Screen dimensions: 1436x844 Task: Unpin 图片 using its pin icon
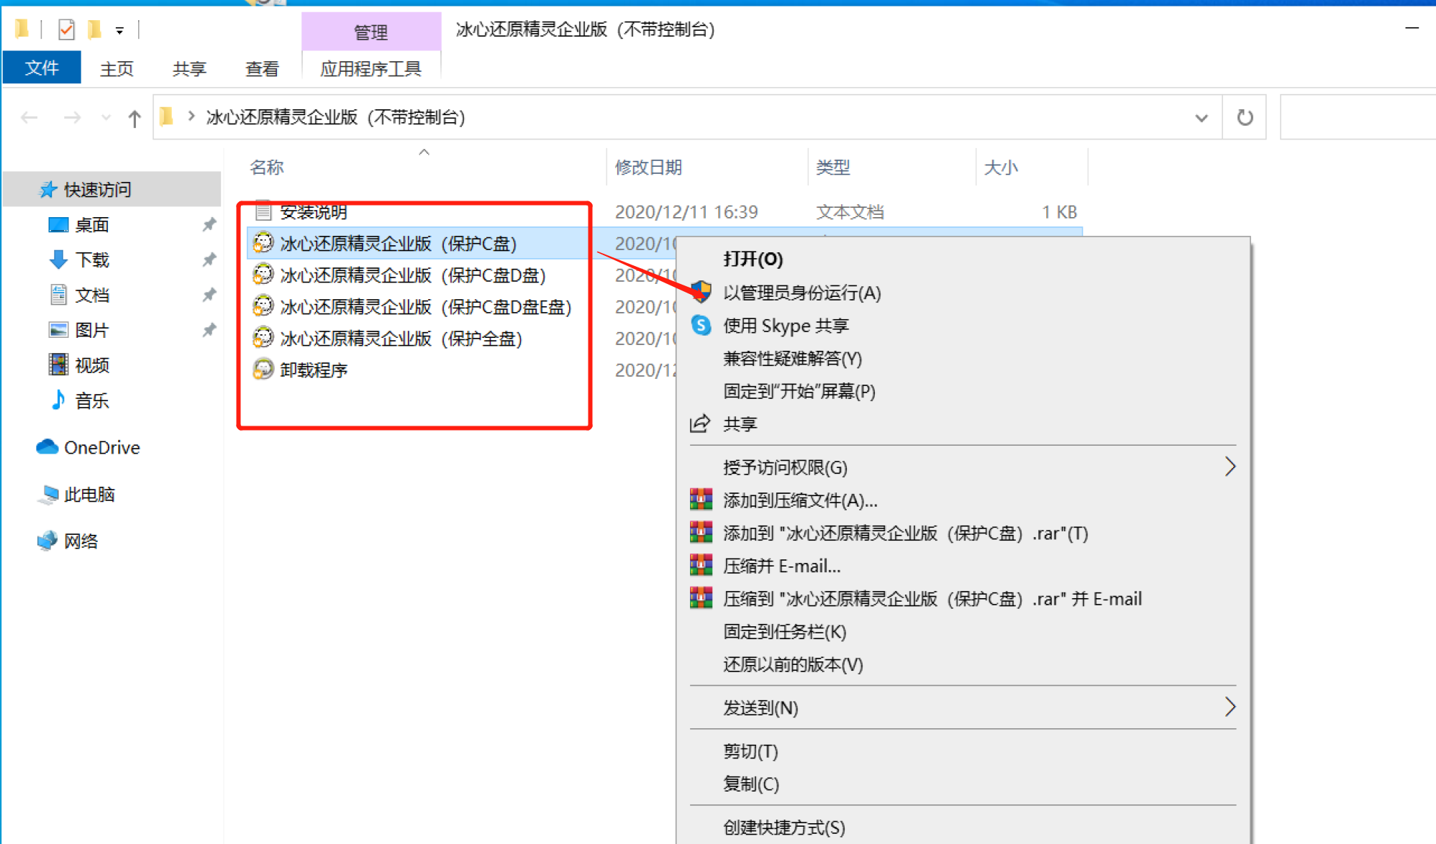pos(209,330)
